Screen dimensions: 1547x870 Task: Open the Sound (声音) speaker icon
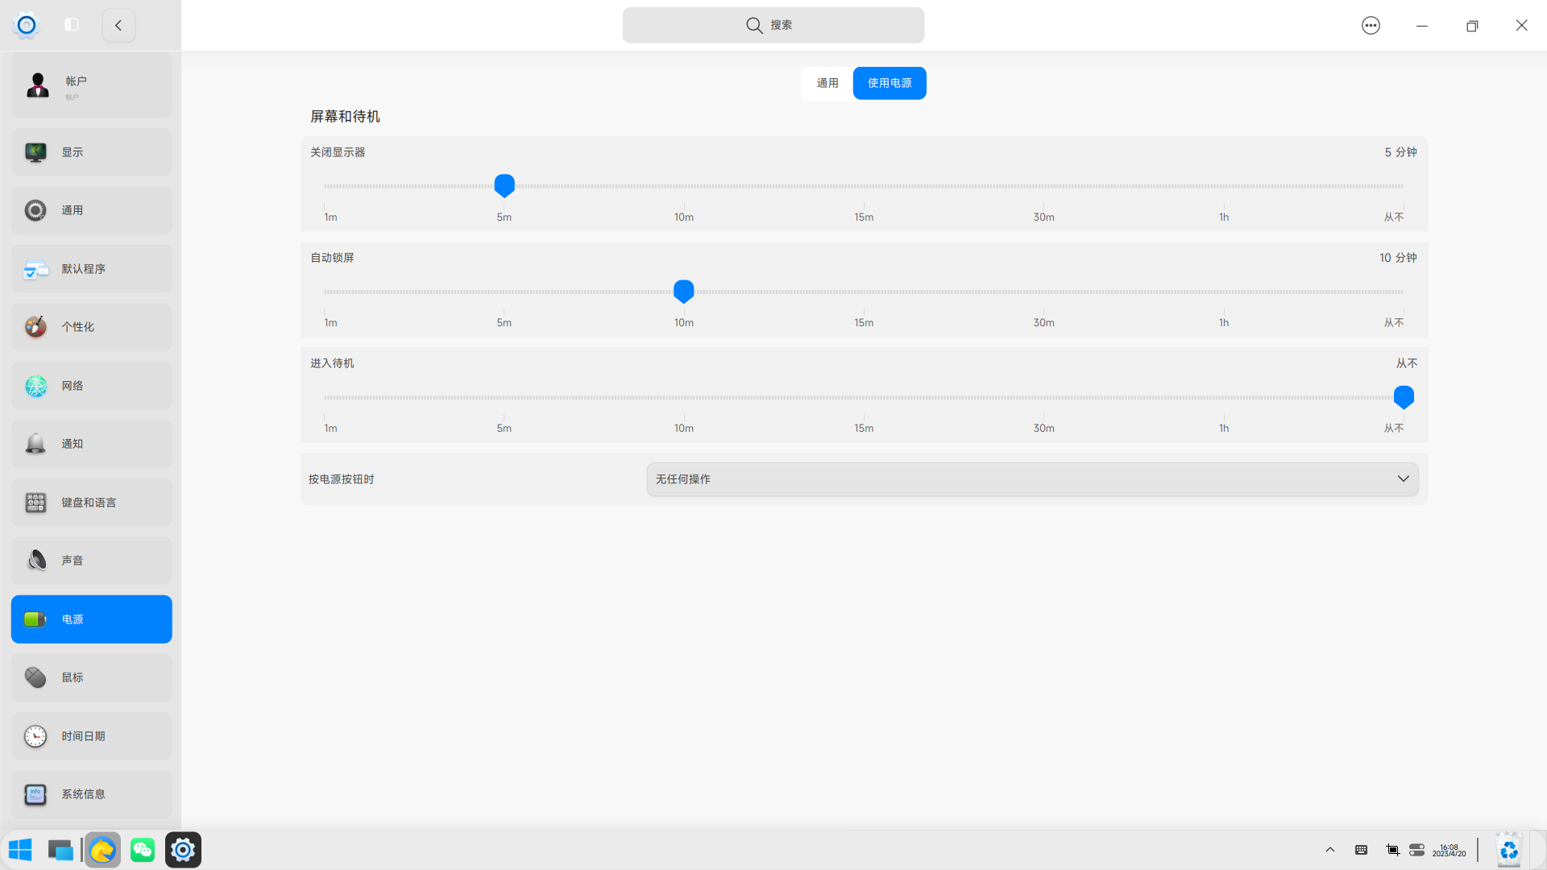coord(35,561)
